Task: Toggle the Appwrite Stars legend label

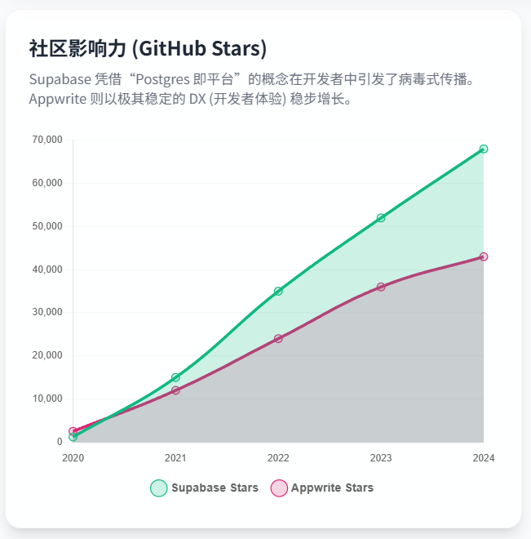Action: (x=332, y=488)
